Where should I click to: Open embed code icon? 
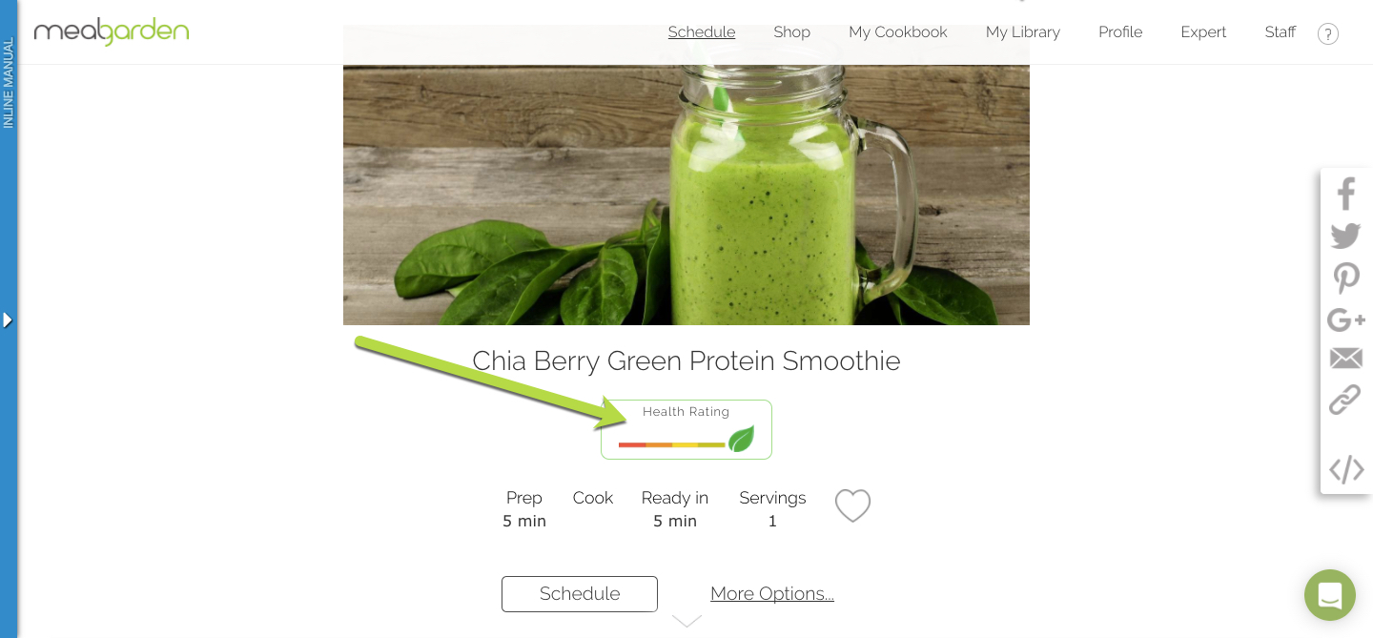coord(1346,469)
